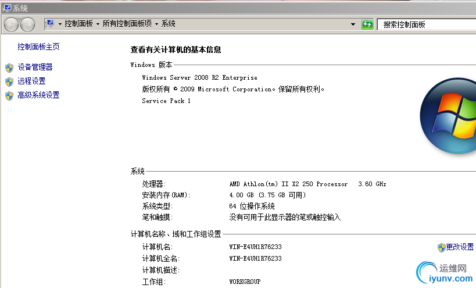Open 设备管理器 link
The image size is (476, 288).
tap(35, 67)
